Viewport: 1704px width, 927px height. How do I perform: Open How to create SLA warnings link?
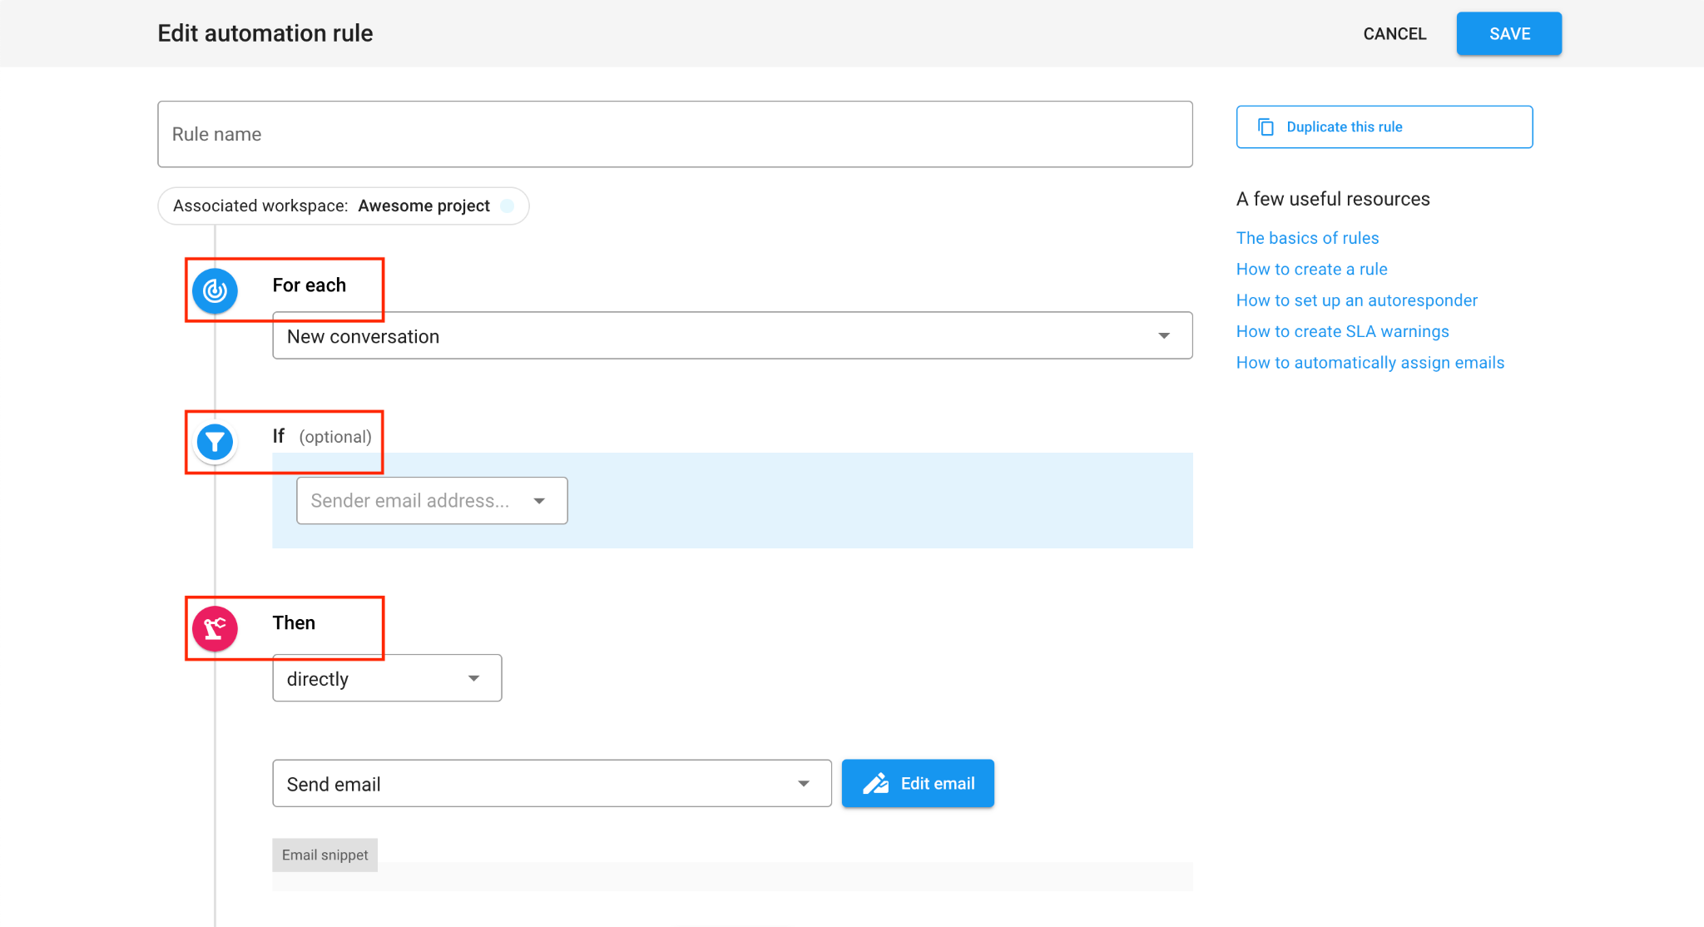(x=1342, y=332)
